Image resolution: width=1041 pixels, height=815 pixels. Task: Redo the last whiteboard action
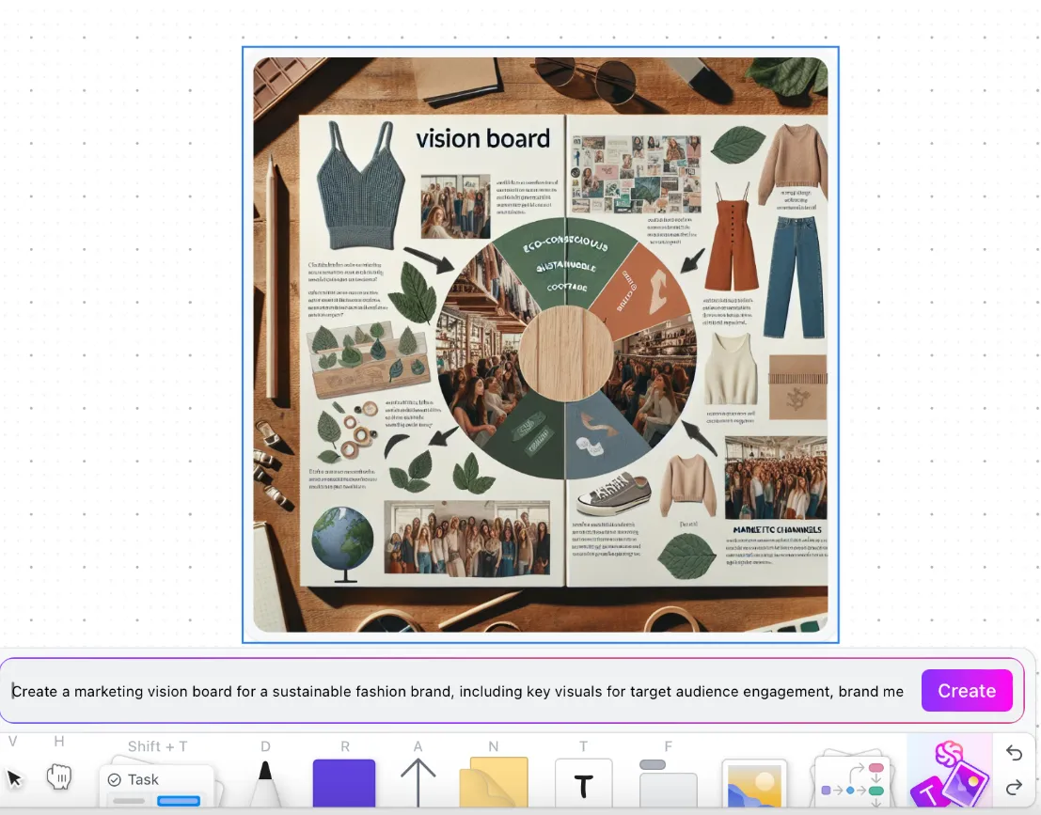(x=1014, y=788)
